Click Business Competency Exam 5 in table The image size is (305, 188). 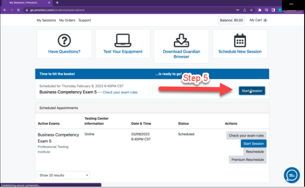(58, 138)
